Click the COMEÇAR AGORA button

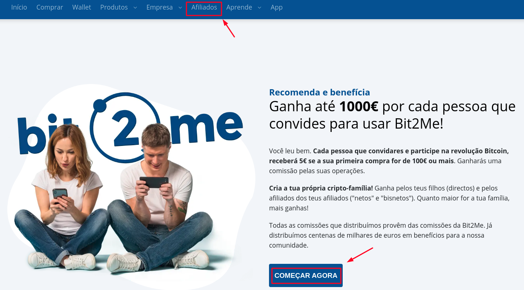306,276
